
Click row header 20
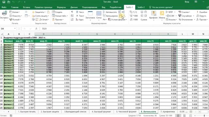pos(1,90)
